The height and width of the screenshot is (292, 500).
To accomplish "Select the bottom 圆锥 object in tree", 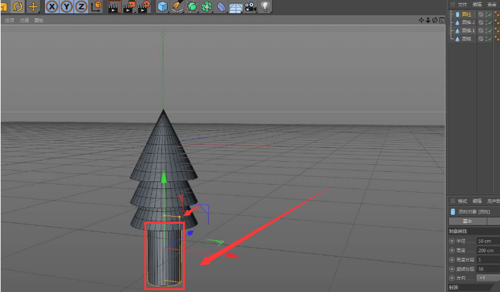I will 466,39.
